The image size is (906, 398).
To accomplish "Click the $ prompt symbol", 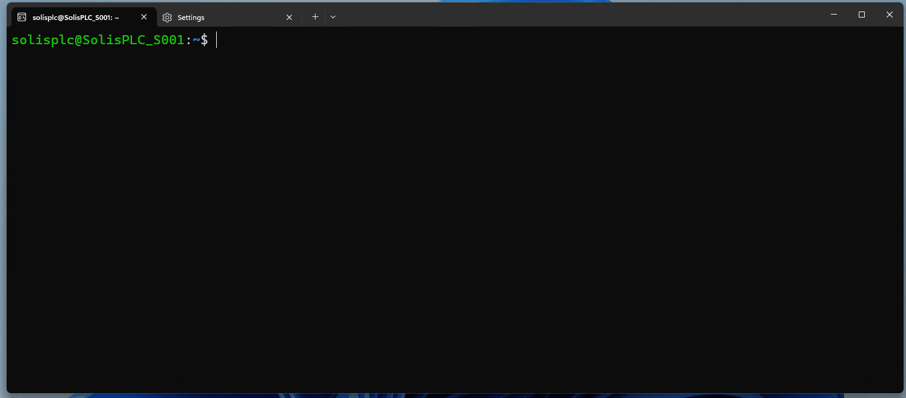I will point(205,40).
